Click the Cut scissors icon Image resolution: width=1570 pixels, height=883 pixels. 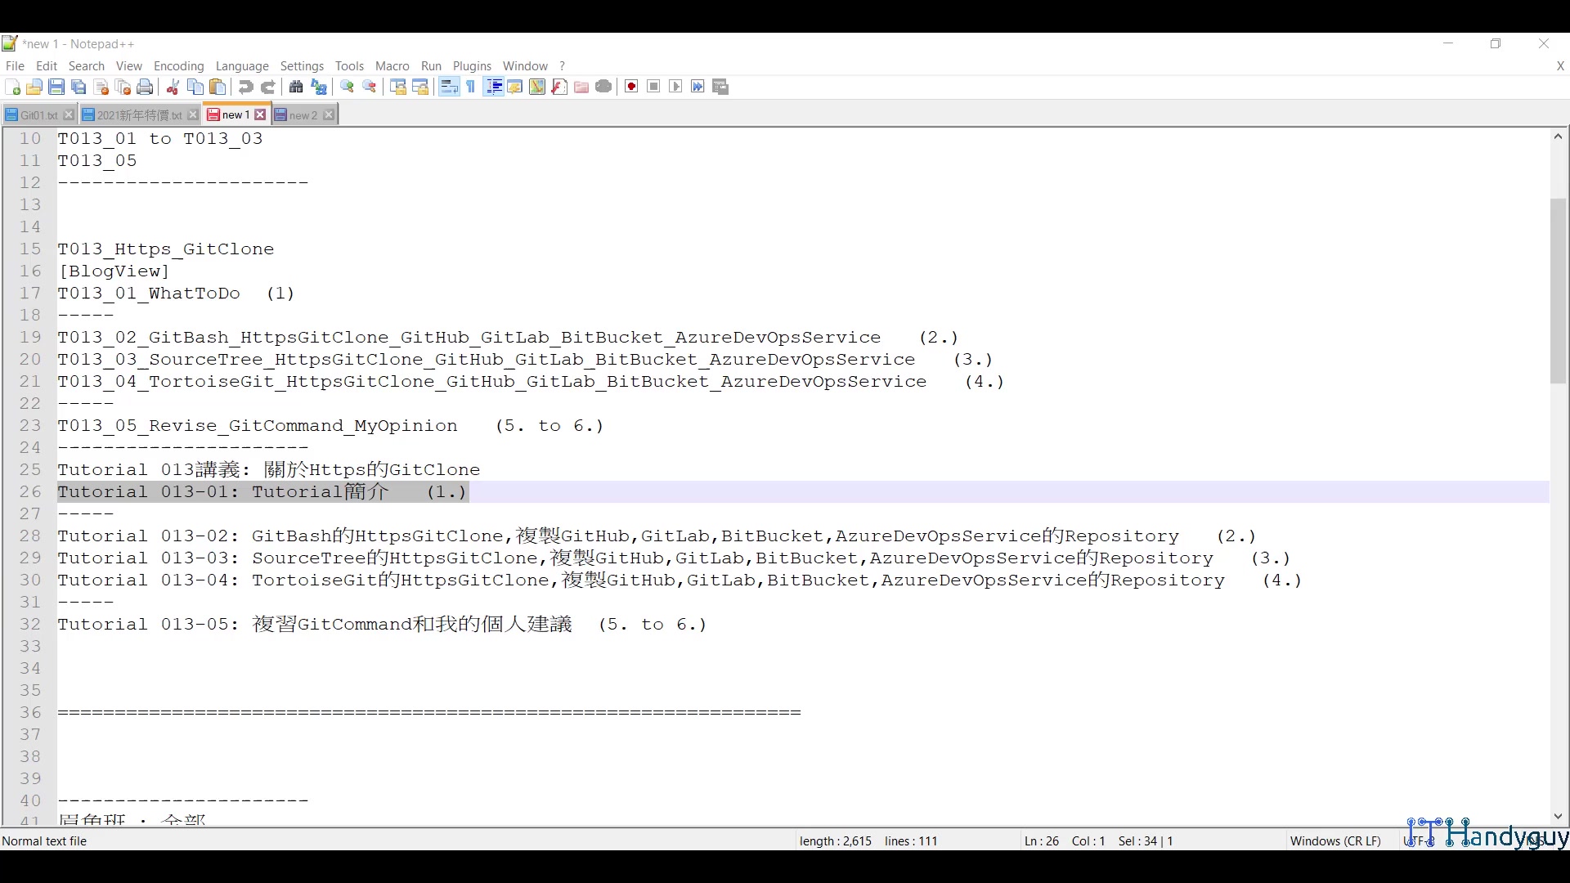pyautogui.click(x=173, y=87)
